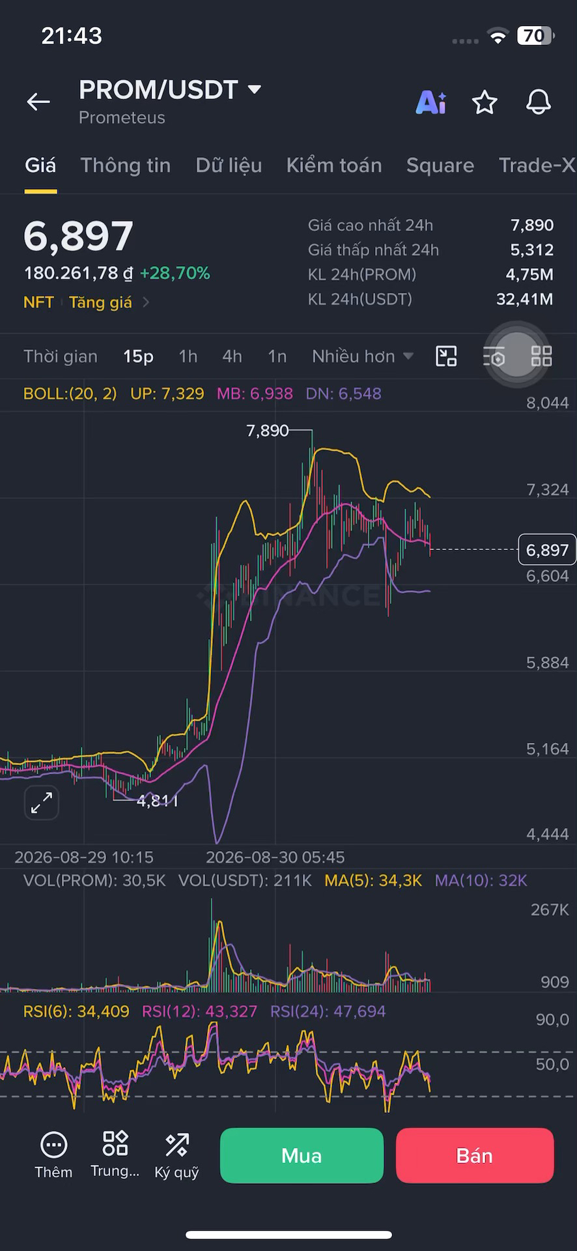The width and height of the screenshot is (577, 1251).
Task: Open the Nhiều hơn timeframe dropdown
Action: [363, 356]
